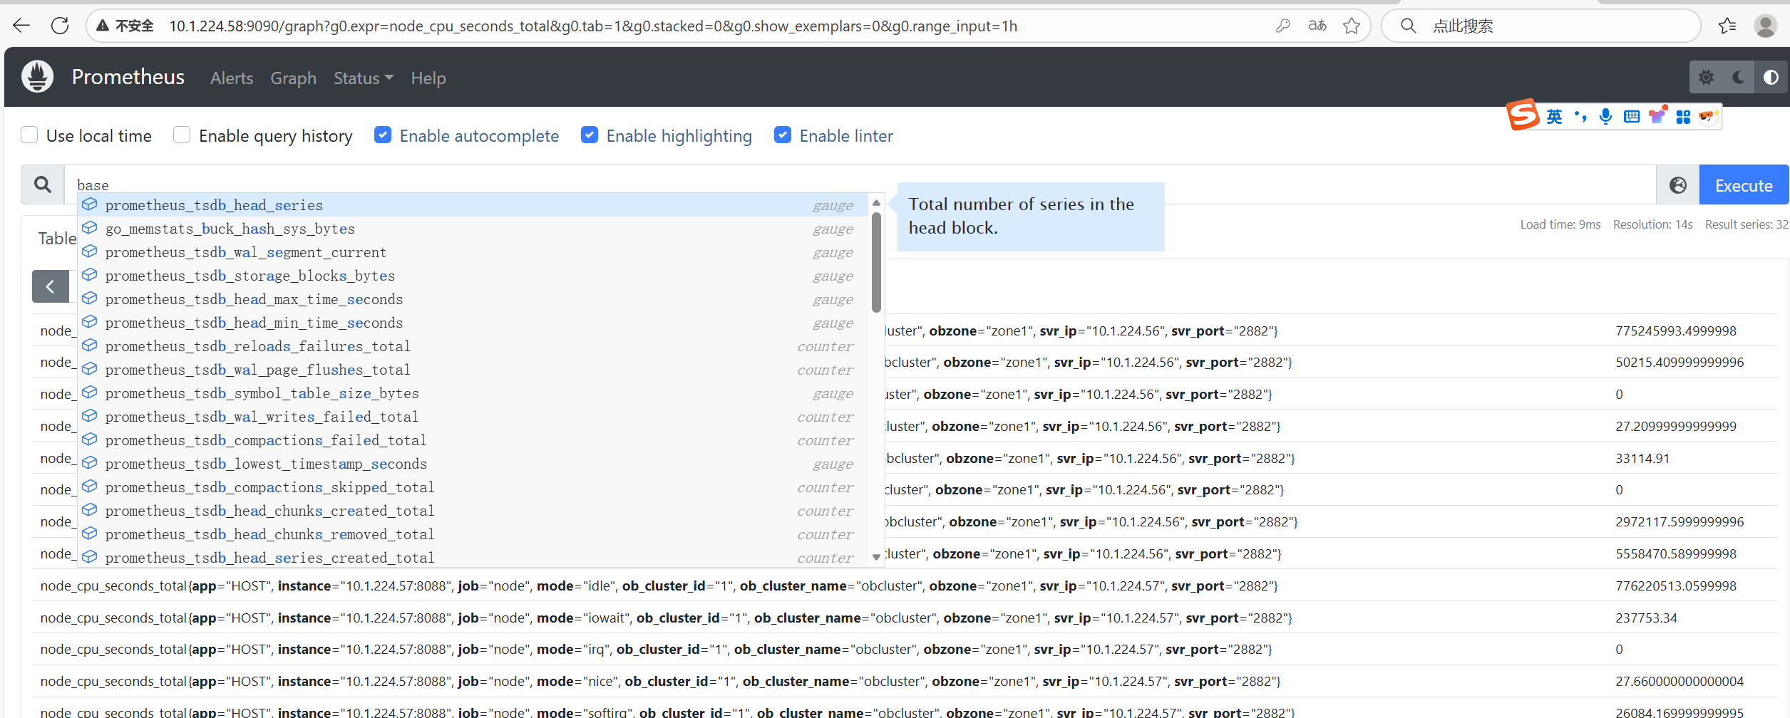Disable the Enable linter checkbox
This screenshot has width=1790, height=718.
coord(783,135)
